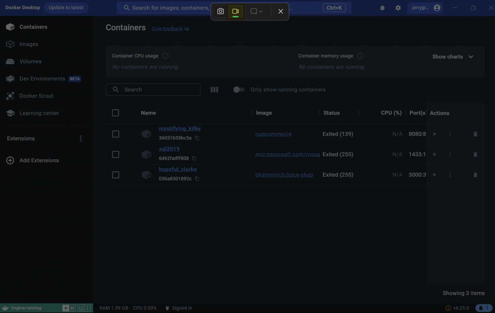Expand Show charts

[452, 57]
